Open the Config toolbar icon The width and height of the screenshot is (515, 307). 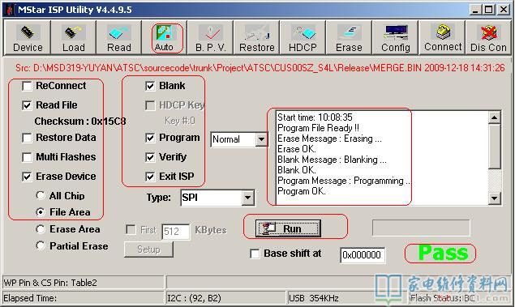(x=396, y=37)
